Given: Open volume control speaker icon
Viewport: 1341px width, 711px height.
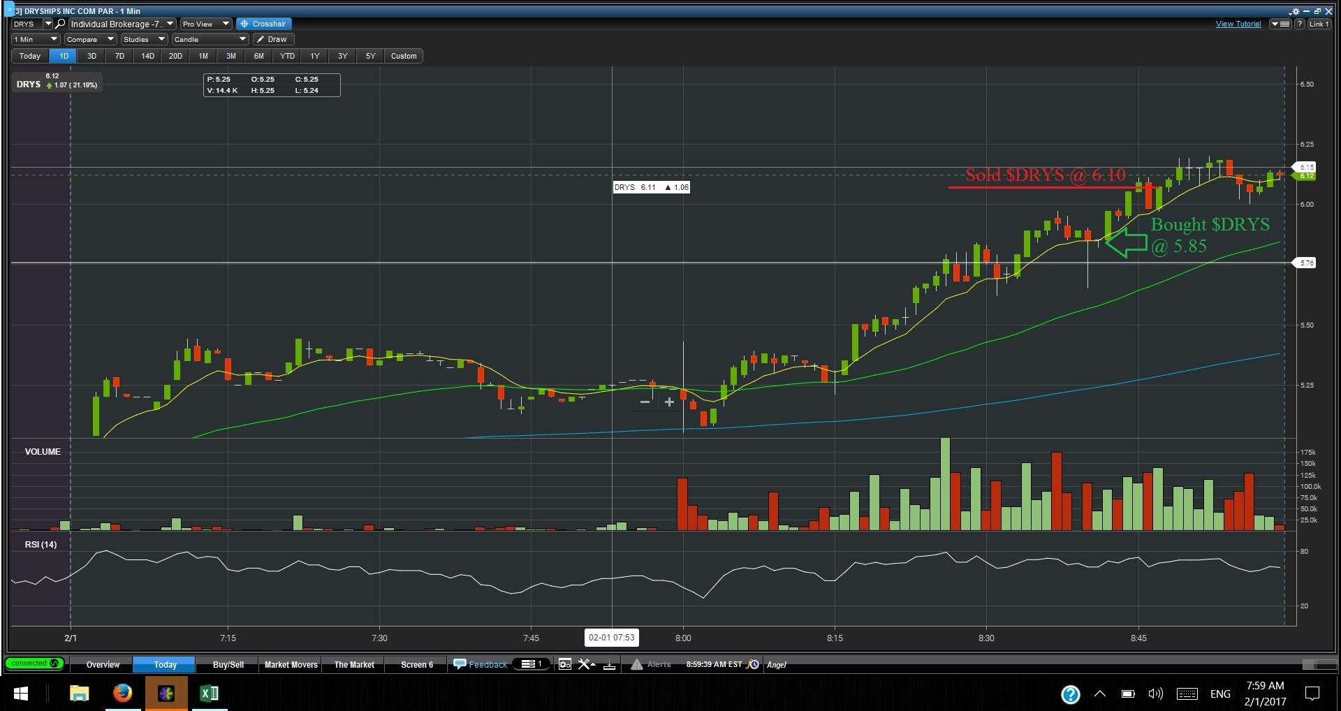Looking at the screenshot, I should coord(1156,694).
